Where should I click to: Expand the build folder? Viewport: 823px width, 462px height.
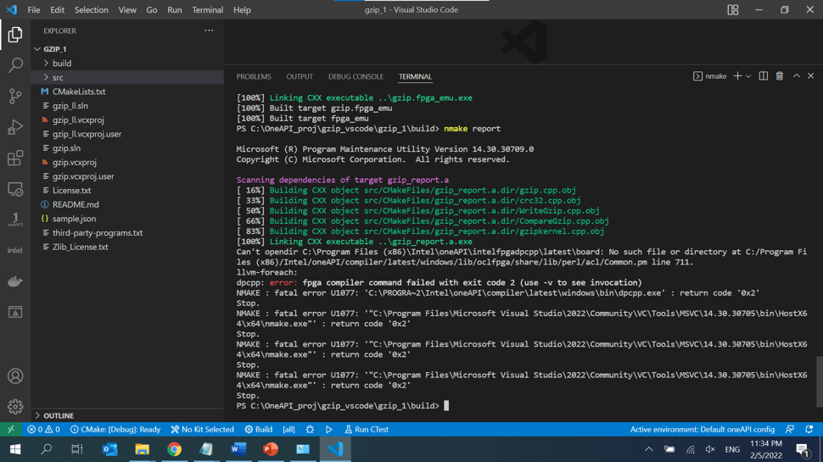click(x=62, y=64)
